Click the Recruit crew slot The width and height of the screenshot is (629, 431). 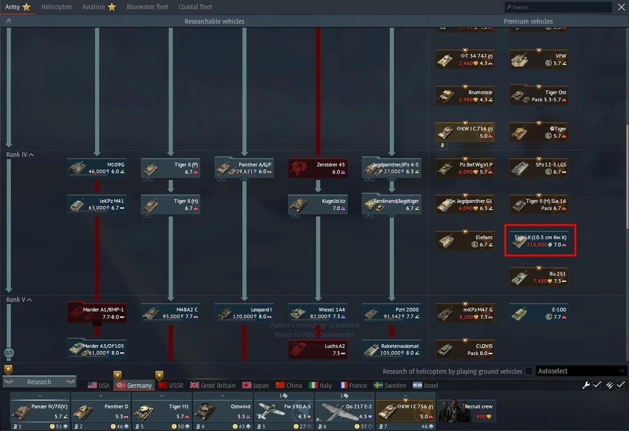point(466,411)
